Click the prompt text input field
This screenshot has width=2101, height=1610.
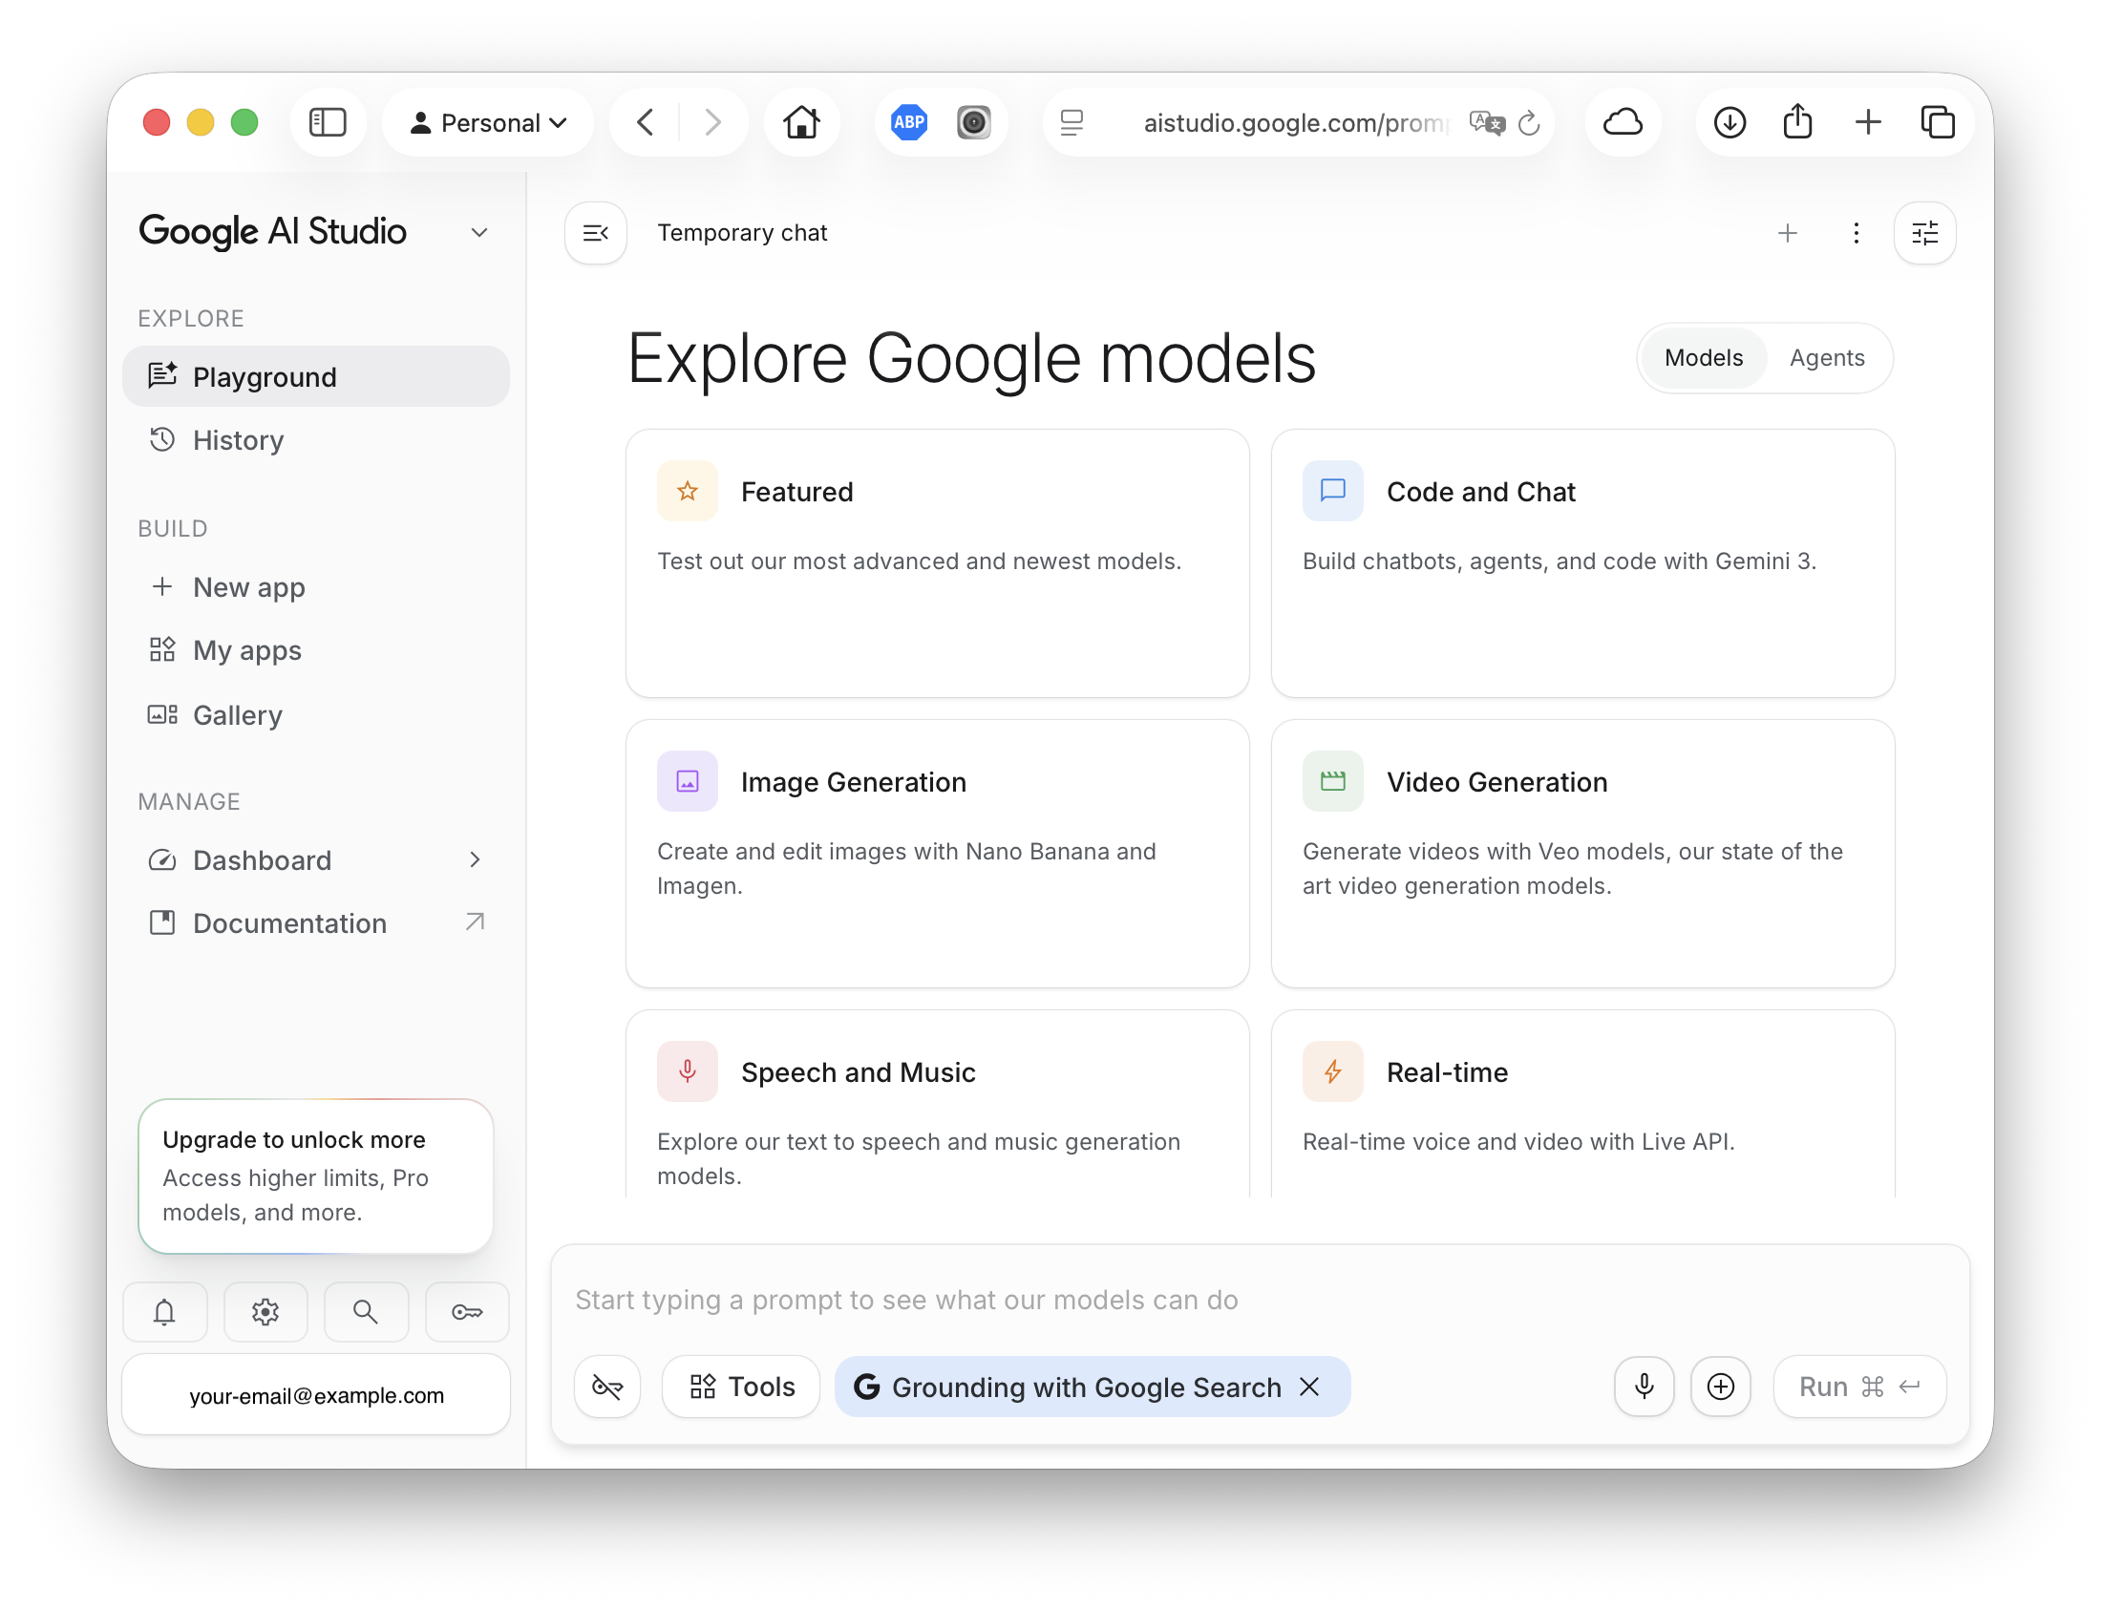point(1260,1300)
